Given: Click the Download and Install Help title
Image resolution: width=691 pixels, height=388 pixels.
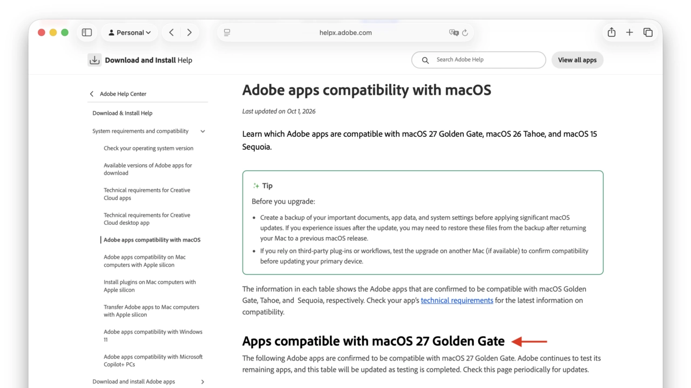Looking at the screenshot, I should point(148,60).
